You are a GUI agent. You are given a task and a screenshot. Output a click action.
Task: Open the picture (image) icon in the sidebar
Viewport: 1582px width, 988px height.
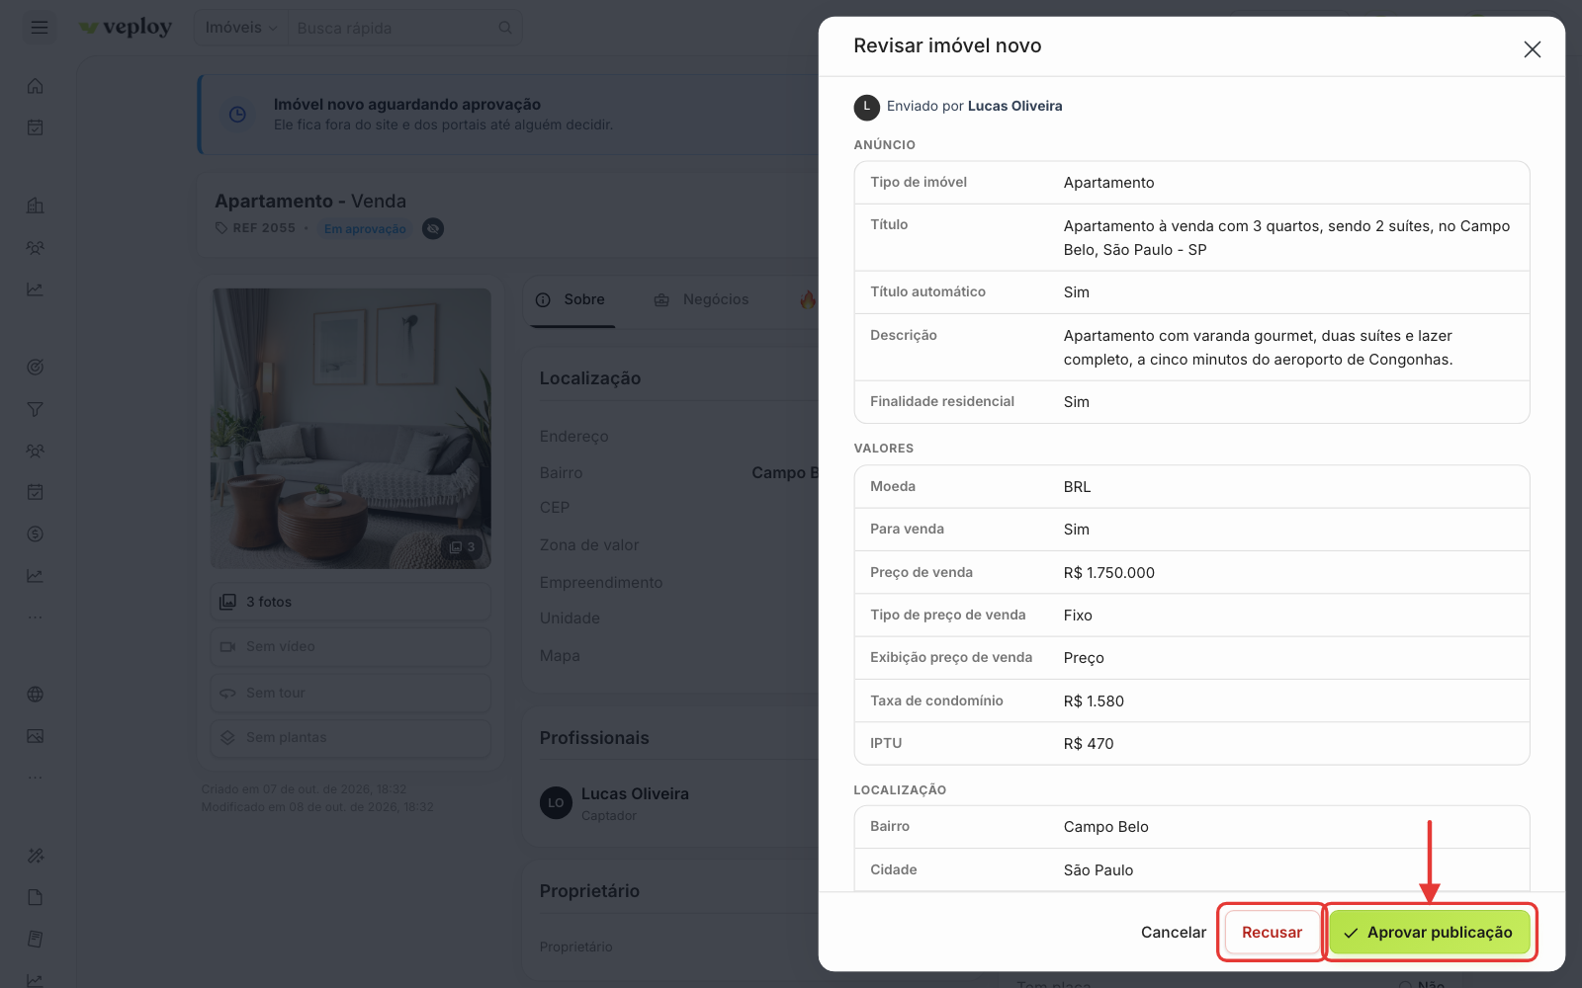tap(36, 736)
